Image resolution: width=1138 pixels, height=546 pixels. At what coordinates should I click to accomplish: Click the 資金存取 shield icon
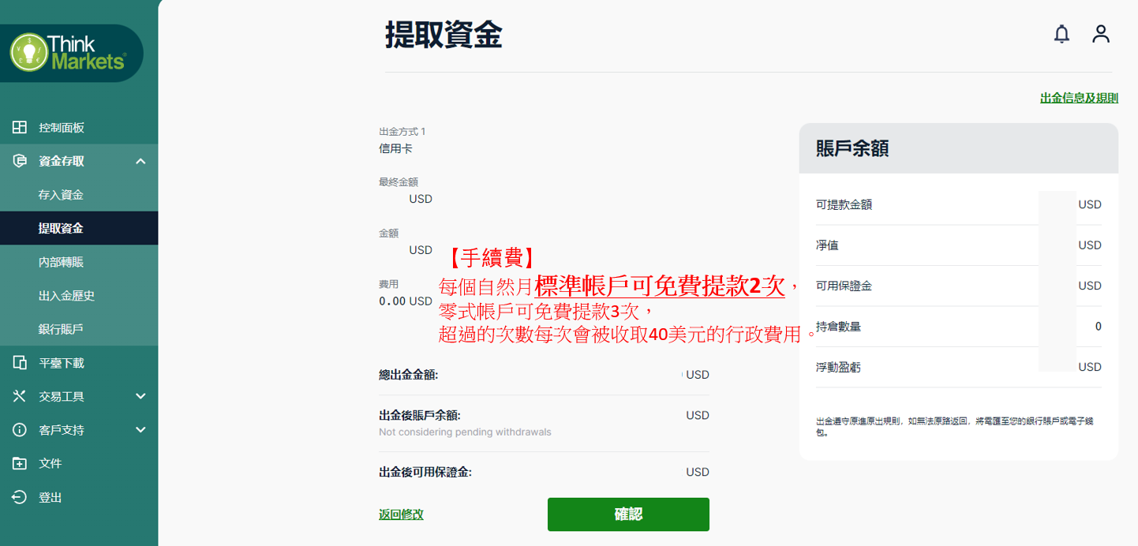pyautogui.click(x=20, y=161)
